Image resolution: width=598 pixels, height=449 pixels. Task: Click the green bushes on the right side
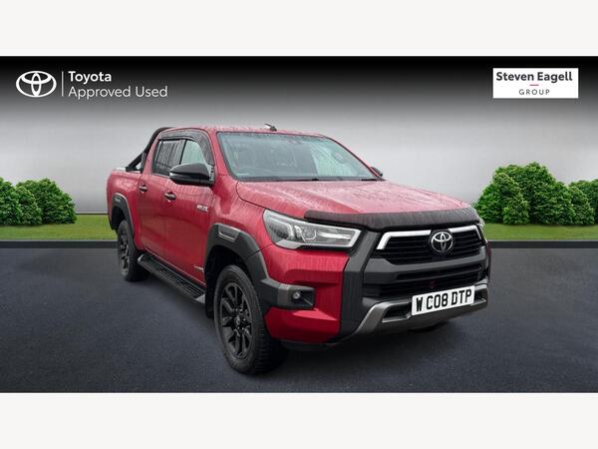coord(536,196)
